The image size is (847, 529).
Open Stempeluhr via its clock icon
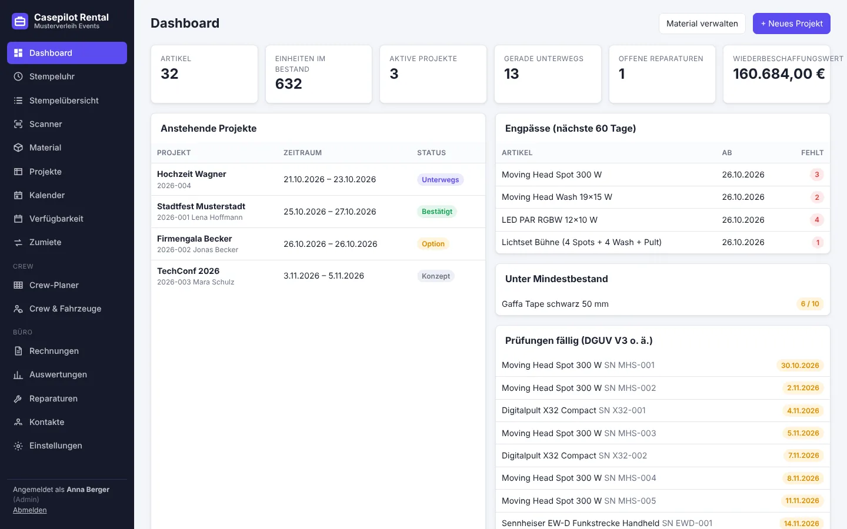coord(18,76)
